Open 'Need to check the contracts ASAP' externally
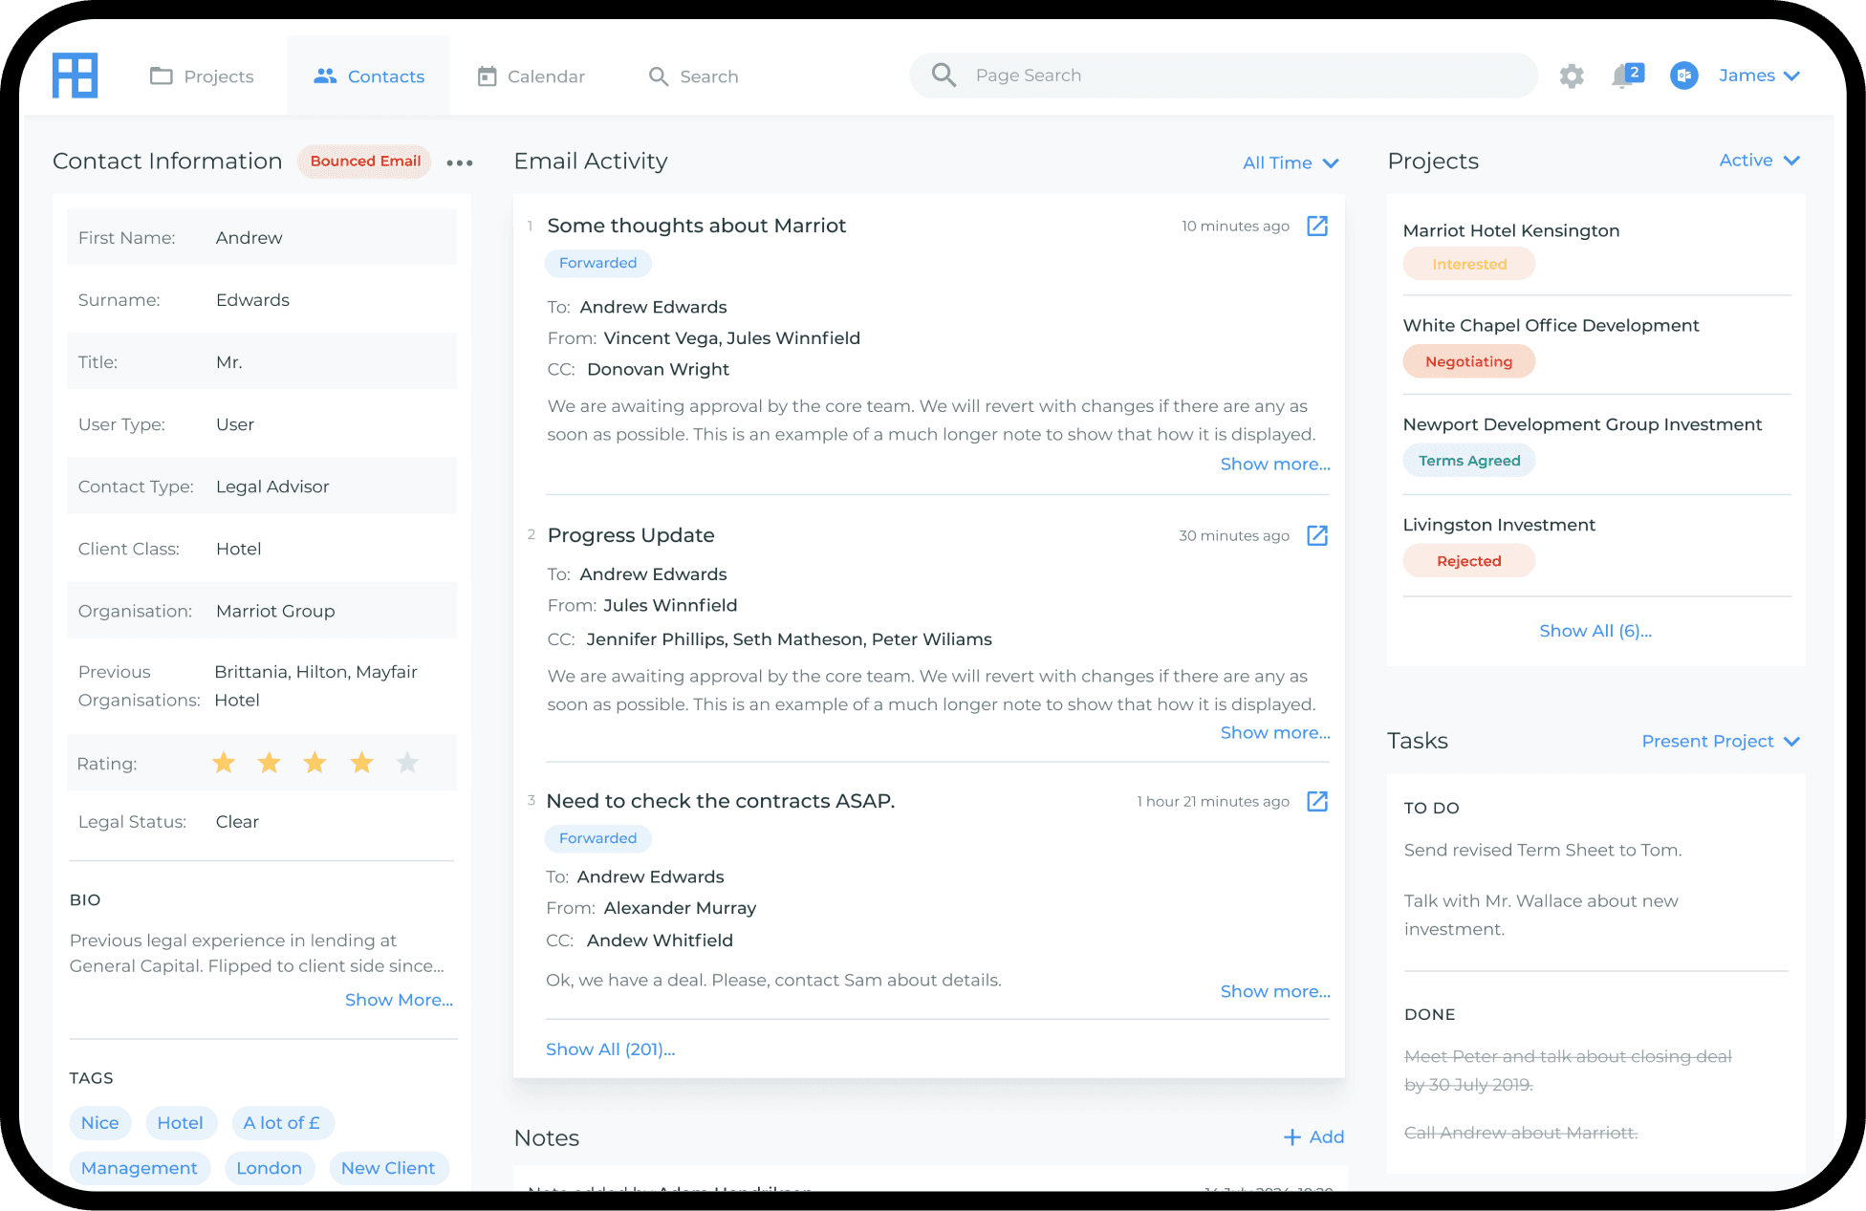Screen dimensions: 1866x1211 click(1317, 802)
